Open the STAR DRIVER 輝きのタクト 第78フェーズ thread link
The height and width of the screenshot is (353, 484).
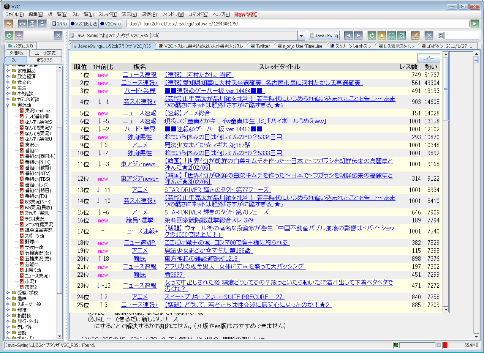click(x=218, y=212)
